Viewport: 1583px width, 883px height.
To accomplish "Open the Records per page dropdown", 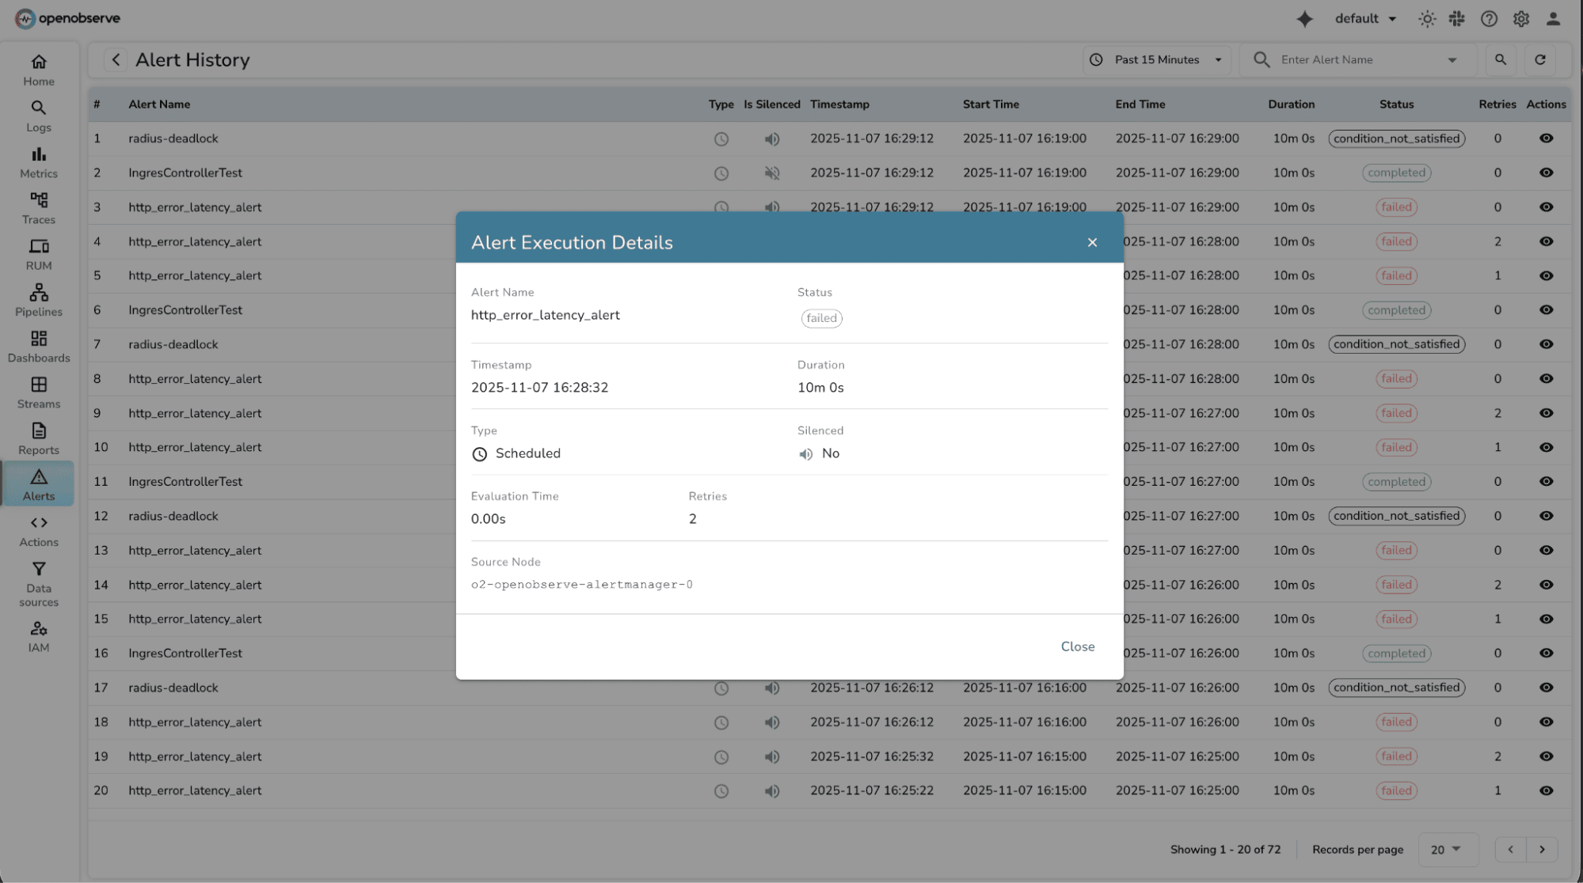I will click(1448, 849).
